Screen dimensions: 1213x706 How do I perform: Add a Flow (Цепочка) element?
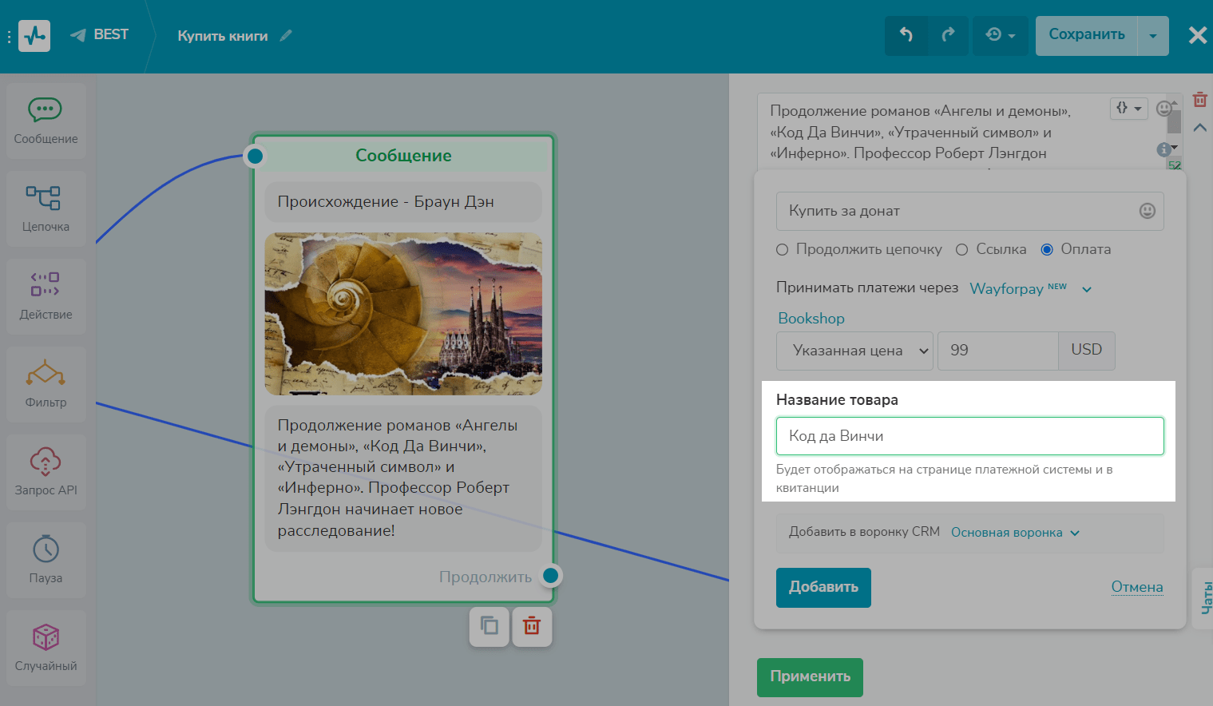coord(46,208)
